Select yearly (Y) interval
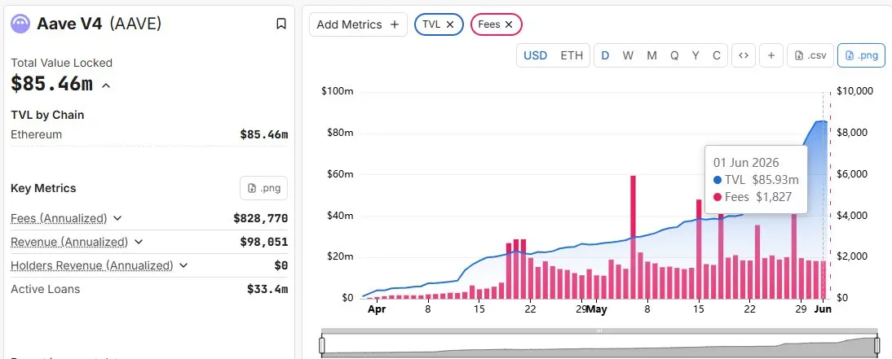 coord(695,55)
